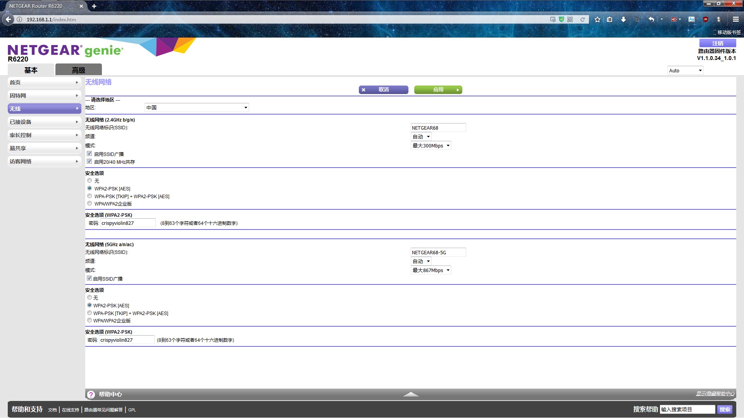Open the 2.4GHz 频道 channel dropdown
Viewport: 744px width, 418px height.
(421, 137)
